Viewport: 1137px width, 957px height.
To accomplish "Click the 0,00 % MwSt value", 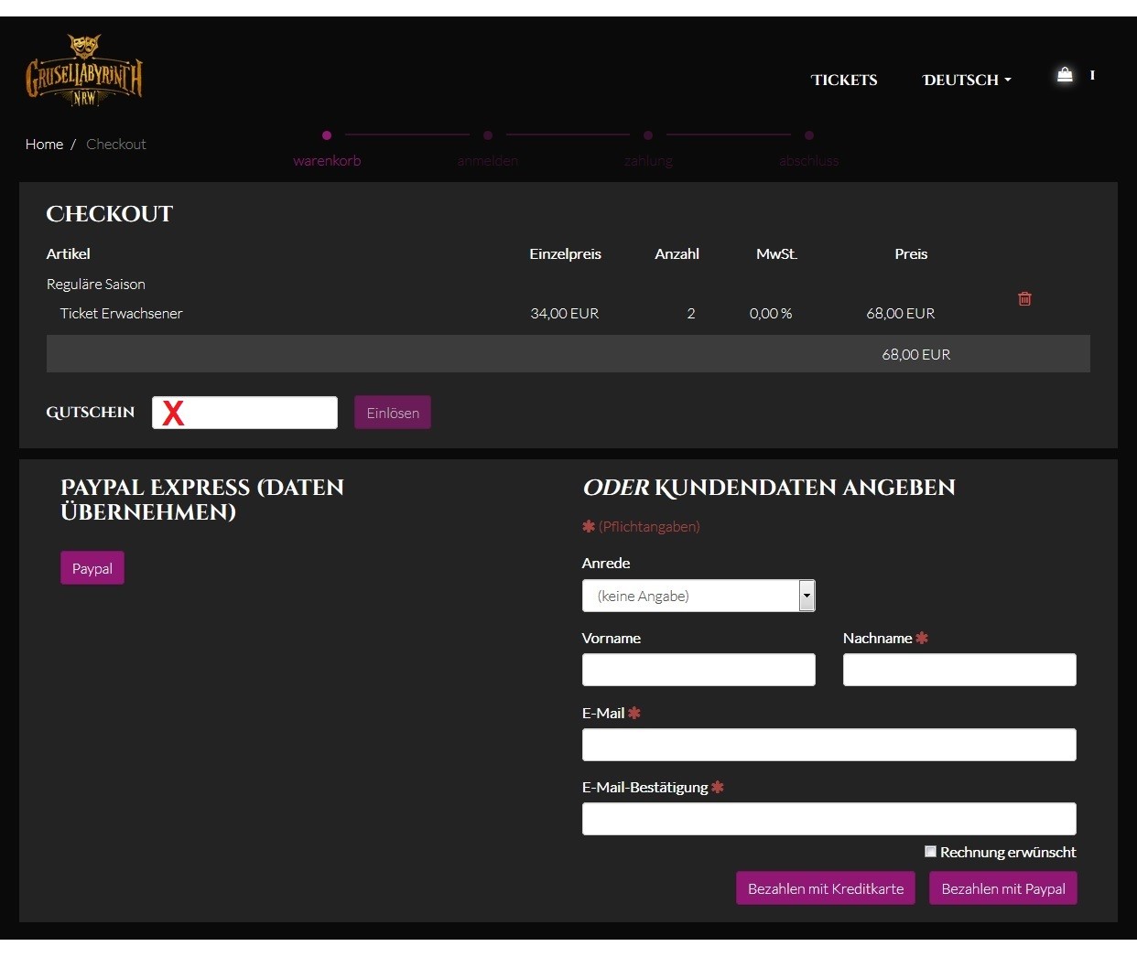I will coord(771,313).
